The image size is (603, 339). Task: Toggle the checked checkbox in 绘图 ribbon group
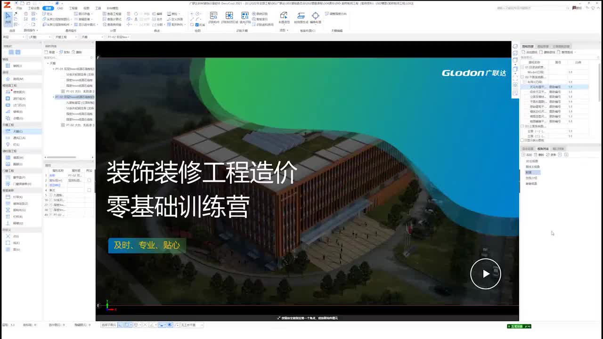(x=197, y=25)
